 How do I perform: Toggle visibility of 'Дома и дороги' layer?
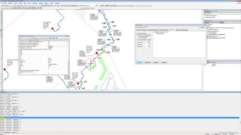209,30
